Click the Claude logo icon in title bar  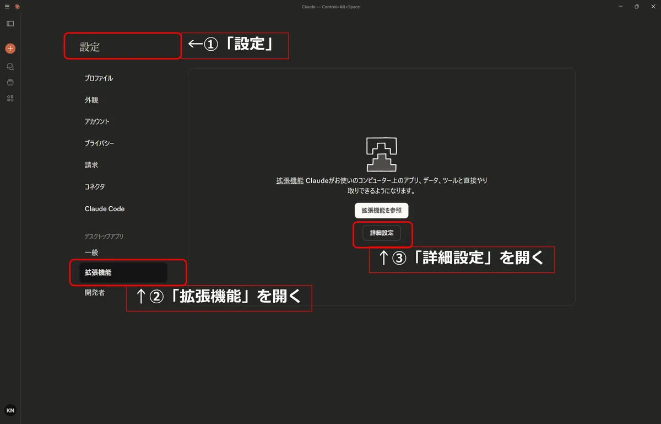[x=17, y=7]
